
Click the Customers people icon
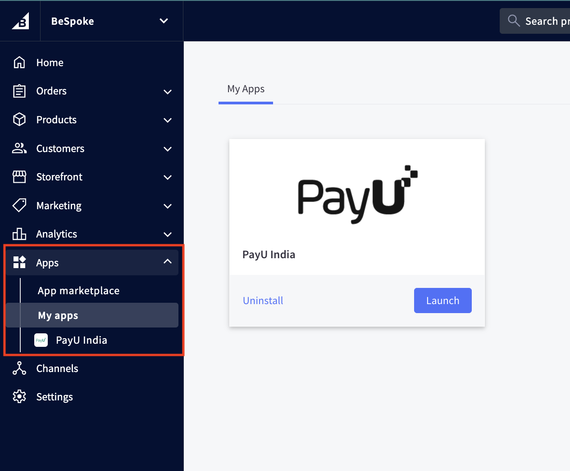tap(19, 148)
